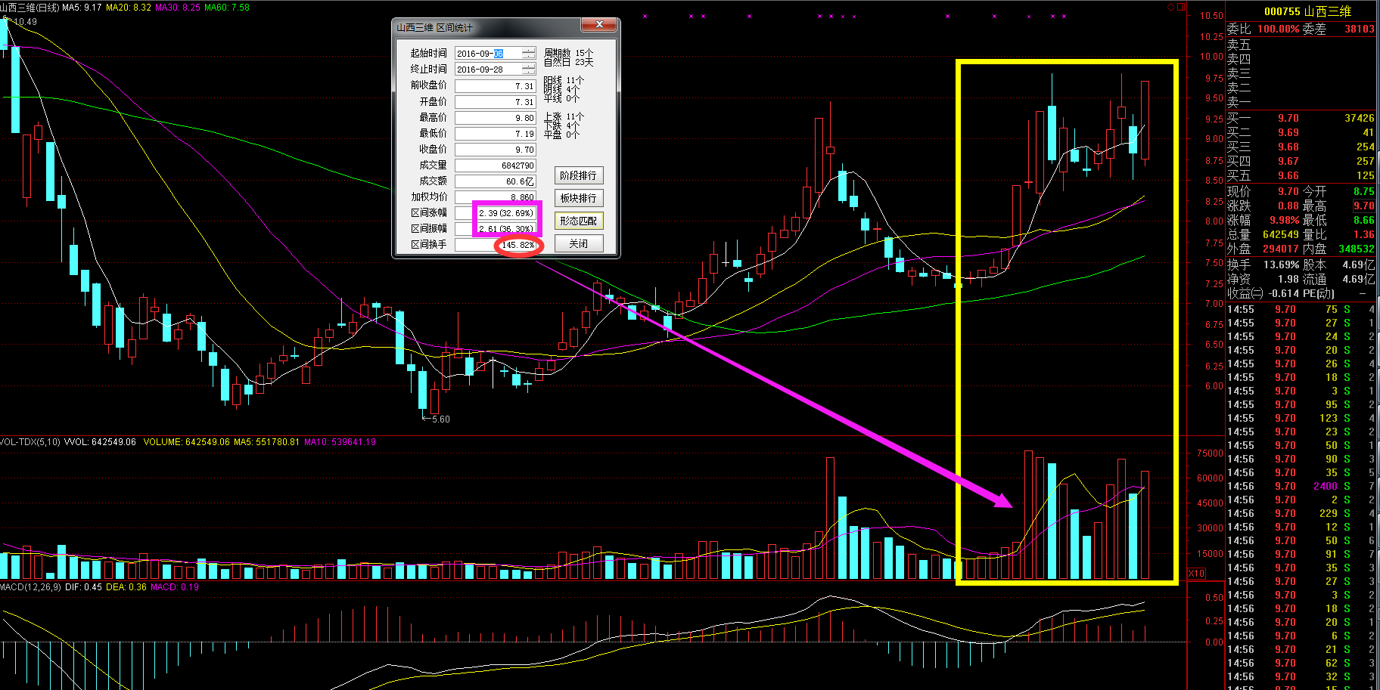Click the diamond icon atop the chart
This screenshot has width=1380, height=690.
(x=1170, y=7)
